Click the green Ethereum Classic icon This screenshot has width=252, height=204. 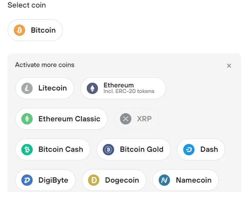click(27, 119)
